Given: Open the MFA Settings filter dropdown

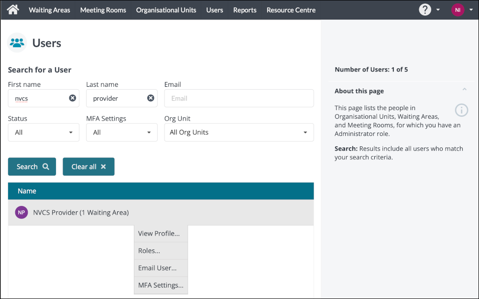Looking at the screenshot, I should click(122, 132).
